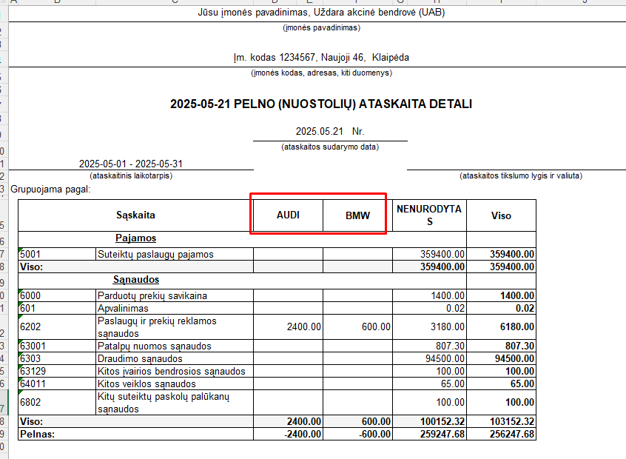Select the 'AUDI' column header cell
The width and height of the screenshot is (626, 459).
pyautogui.click(x=289, y=215)
